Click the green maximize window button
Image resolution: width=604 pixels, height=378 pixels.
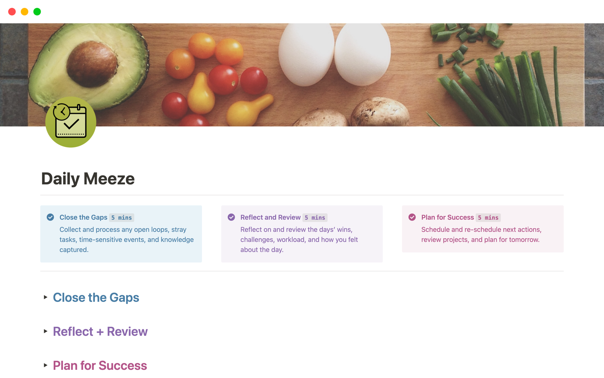(37, 12)
